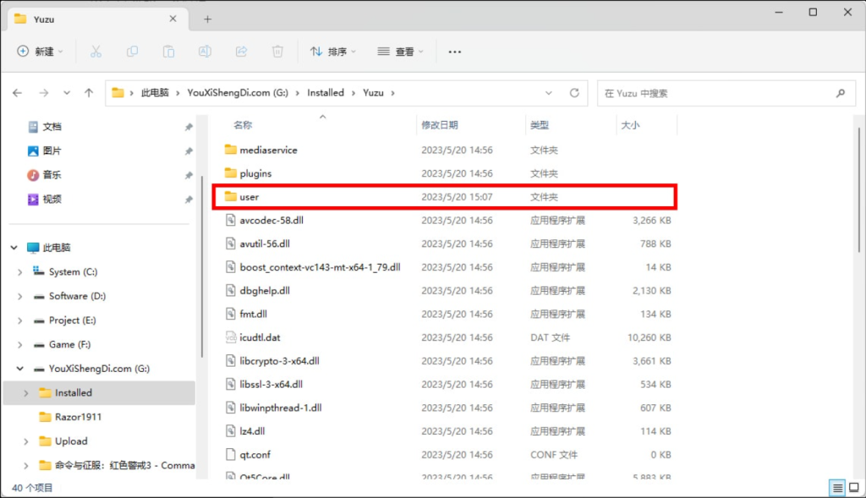
Task: Open the 排序 (Sort) dropdown
Action: tap(332, 52)
